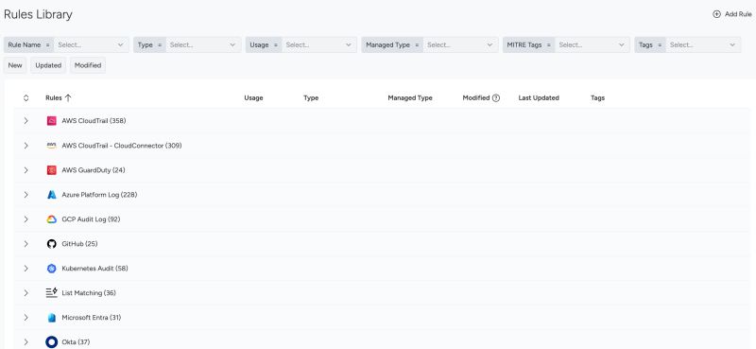Click the List Matching icon
Viewport: 756px width, 349px height.
click(x=52, y=292)
